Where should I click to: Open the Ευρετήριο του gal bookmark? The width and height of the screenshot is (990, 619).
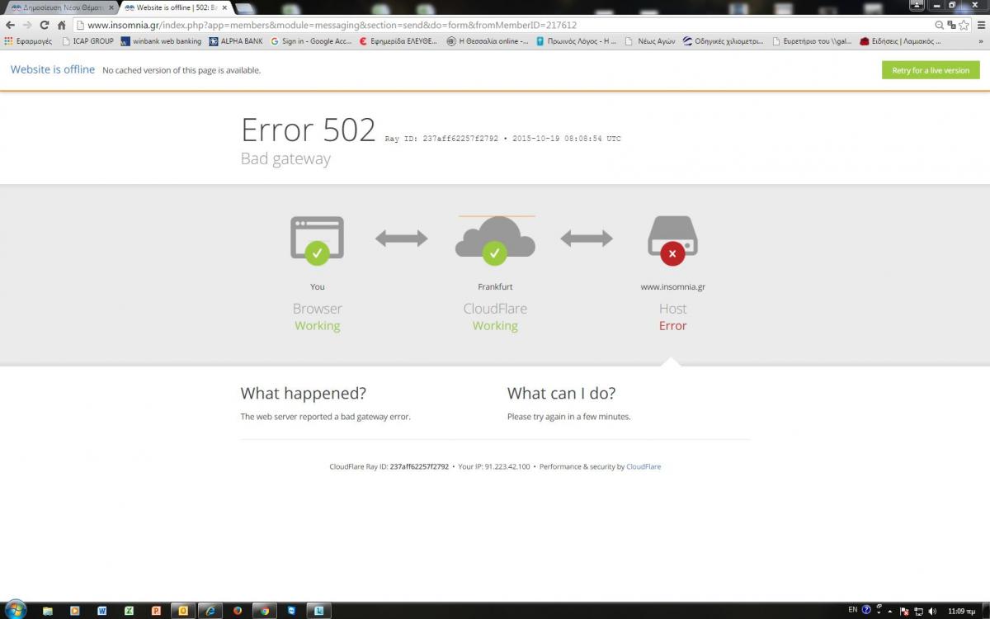(x=812, y=40)
